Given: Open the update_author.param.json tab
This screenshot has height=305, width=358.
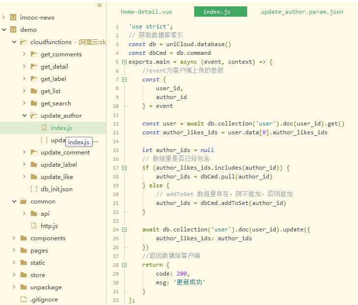Looking at the screenshot, I should [302, 12].
